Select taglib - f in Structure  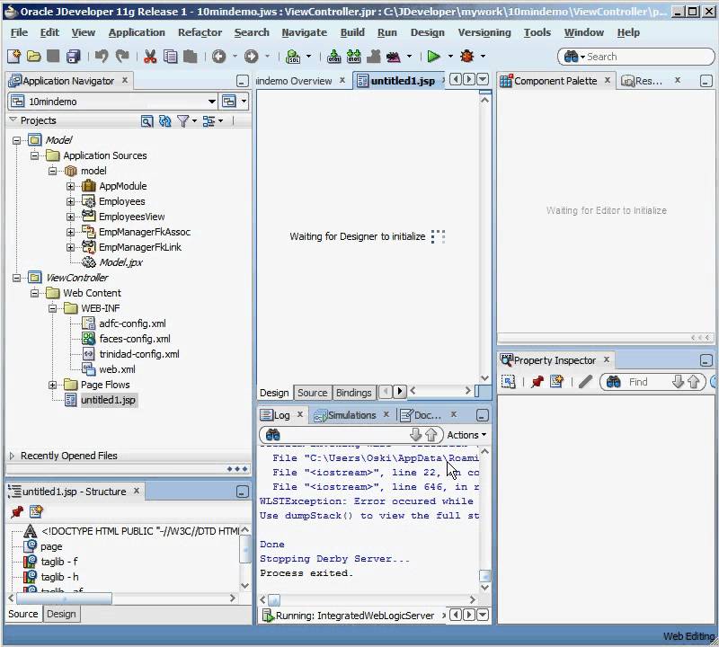(59, 562)
